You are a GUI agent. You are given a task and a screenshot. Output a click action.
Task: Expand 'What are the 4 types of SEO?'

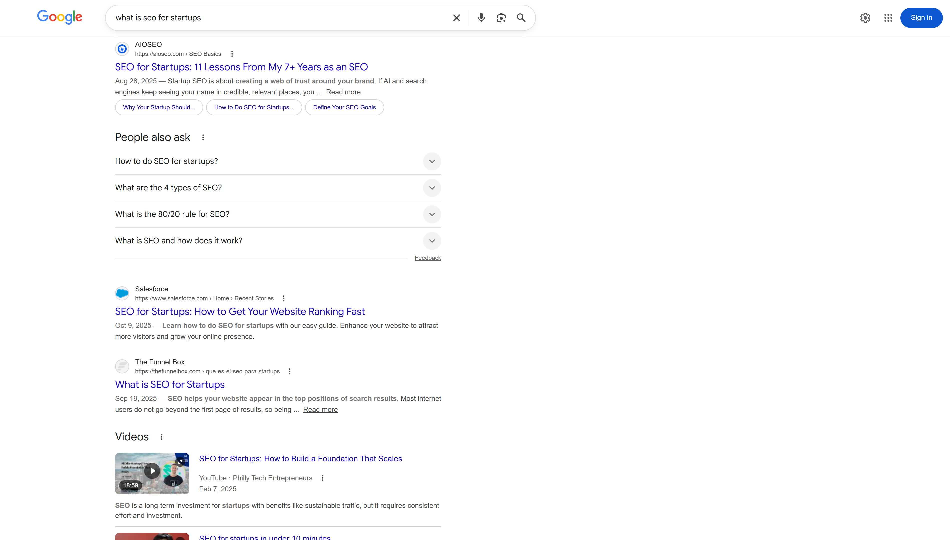[432, 188]
